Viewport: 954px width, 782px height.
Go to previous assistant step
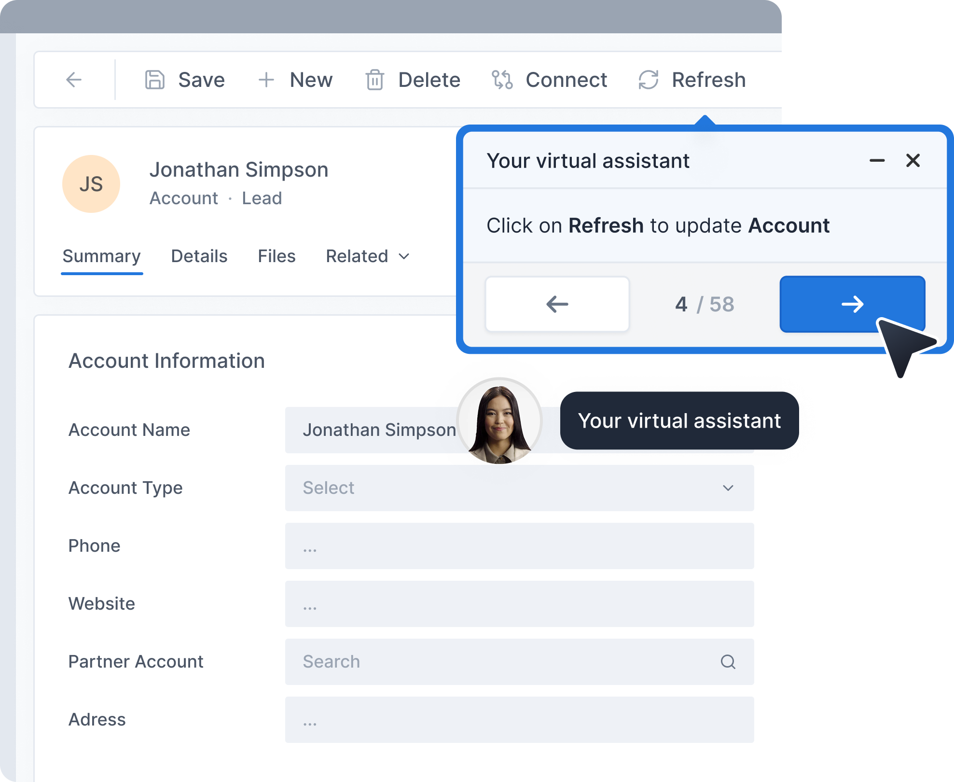click(x=557, y=304)
